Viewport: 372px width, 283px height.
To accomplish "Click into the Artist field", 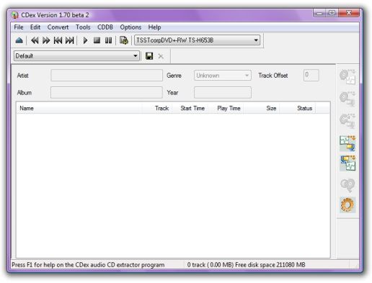I will pos(107,76).
